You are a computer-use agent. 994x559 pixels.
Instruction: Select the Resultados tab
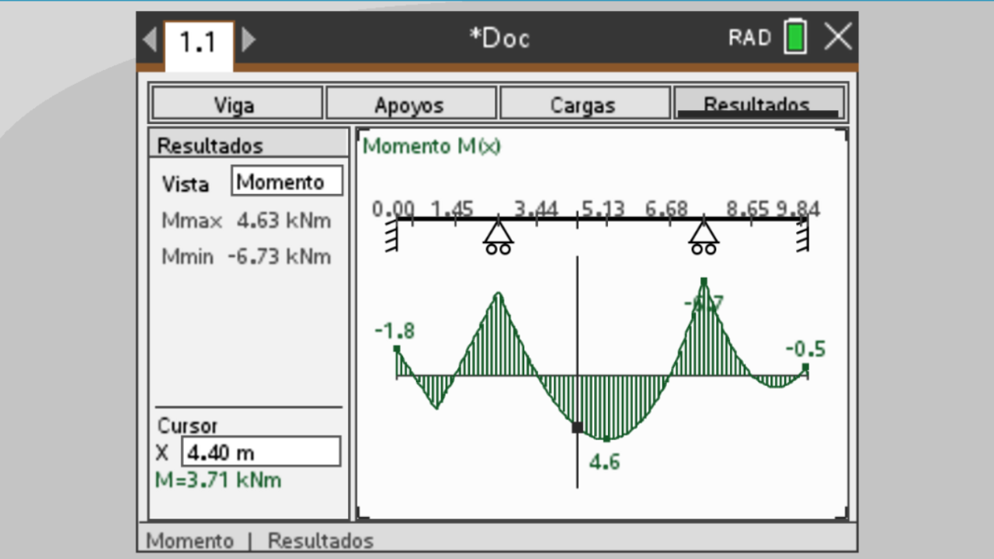click(759, 103)
